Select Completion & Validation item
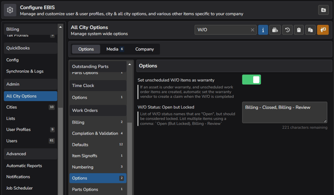The width and height of the screenshot is (334, 195). click(98, 133)
